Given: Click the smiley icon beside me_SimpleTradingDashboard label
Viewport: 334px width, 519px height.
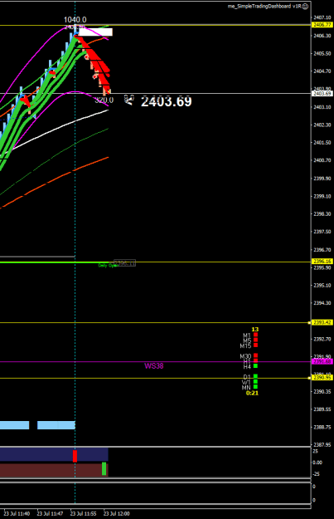Looking at the screenshot, I should [306, 7].
